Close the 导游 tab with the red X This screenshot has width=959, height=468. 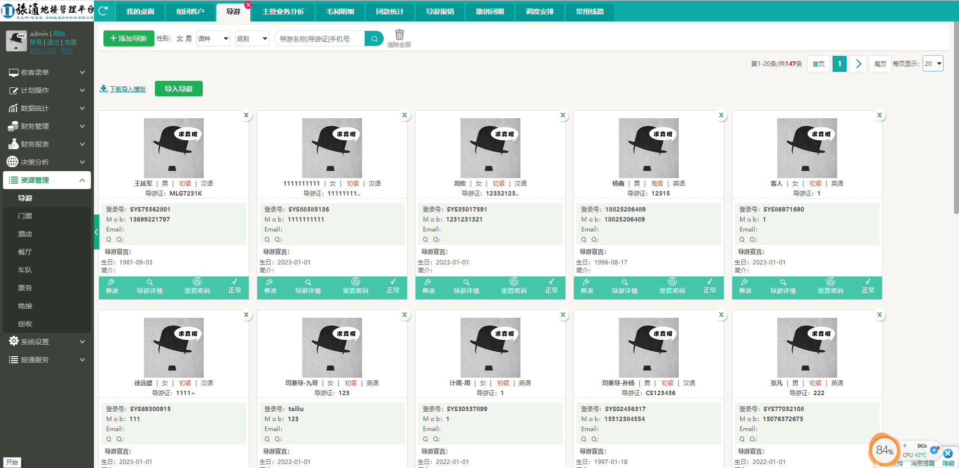(248, 4)
